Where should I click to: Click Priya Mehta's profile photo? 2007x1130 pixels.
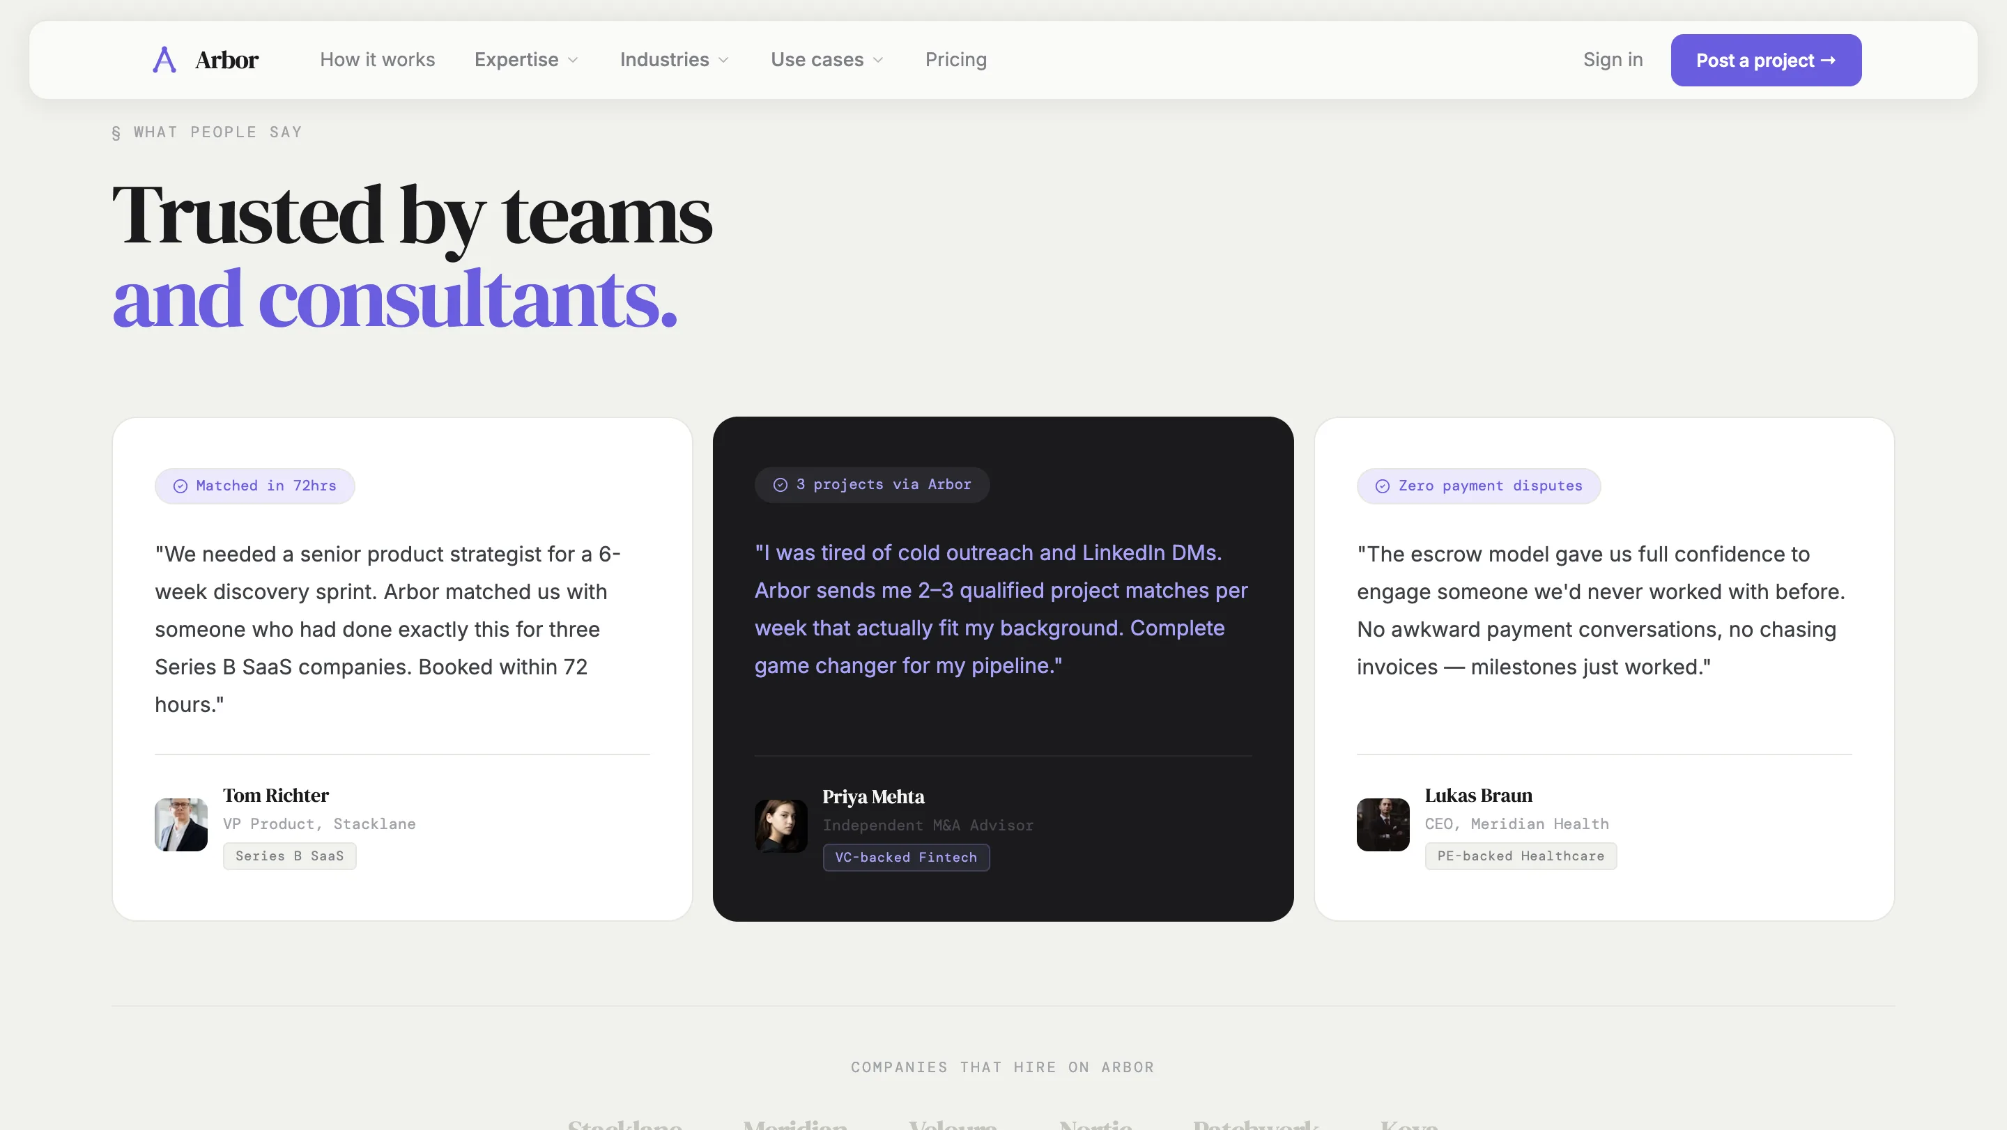tap(779, 826)
